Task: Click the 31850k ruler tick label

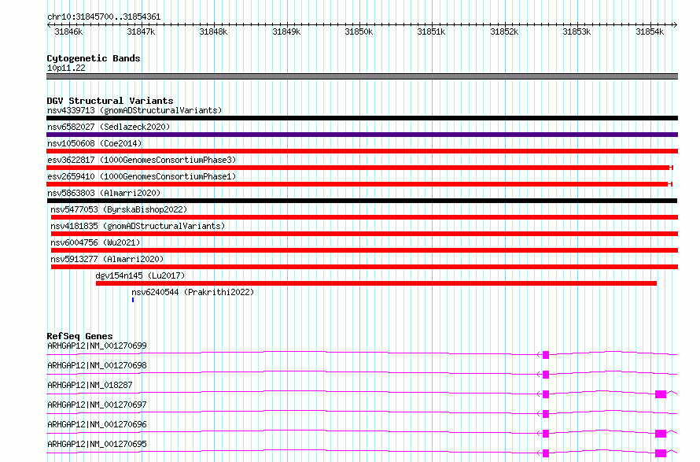Action: point(359,32)
